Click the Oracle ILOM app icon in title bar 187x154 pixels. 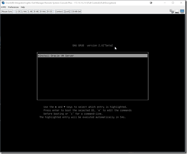point(3,3)
